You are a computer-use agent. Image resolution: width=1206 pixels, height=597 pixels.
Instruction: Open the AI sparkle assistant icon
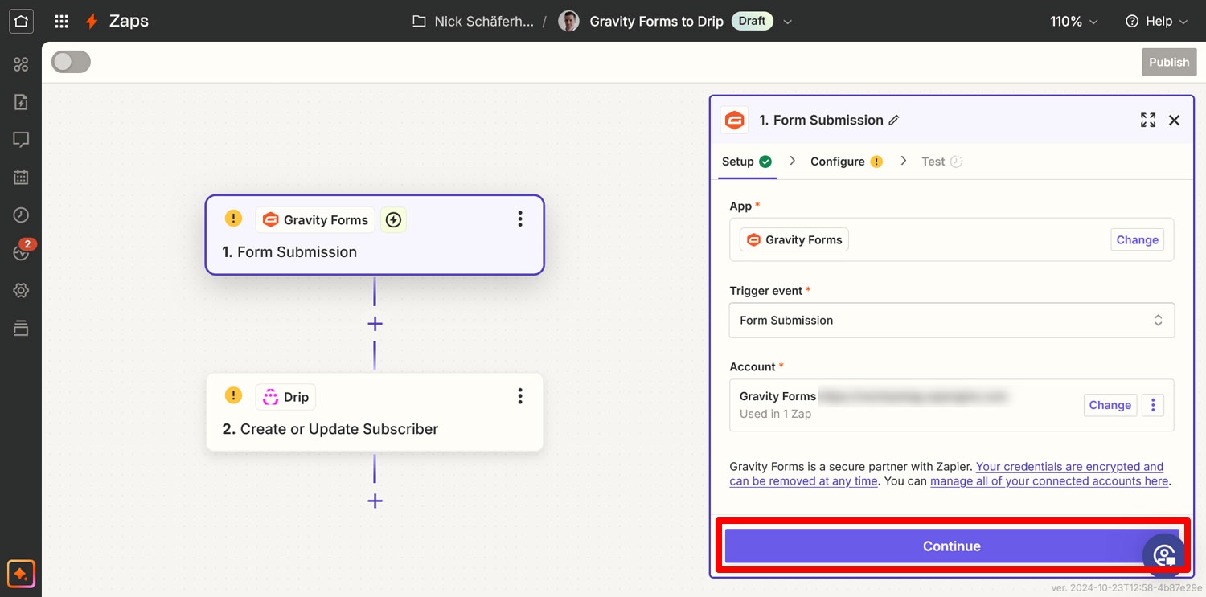[21, 575]
